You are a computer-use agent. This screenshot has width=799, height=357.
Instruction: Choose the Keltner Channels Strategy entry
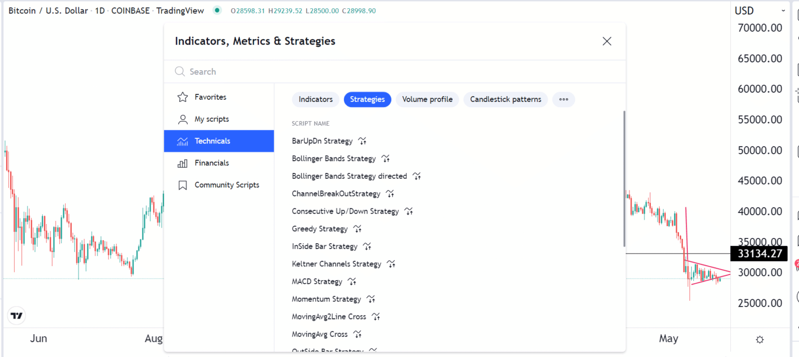coord(336,263)
